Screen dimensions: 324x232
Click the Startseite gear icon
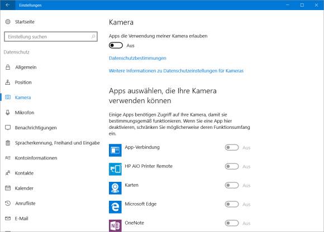(x=8, y=22)
